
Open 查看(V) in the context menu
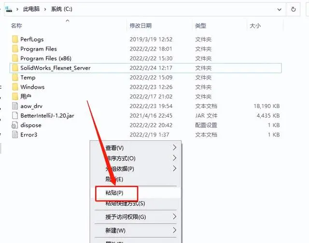tap(136, 148)
